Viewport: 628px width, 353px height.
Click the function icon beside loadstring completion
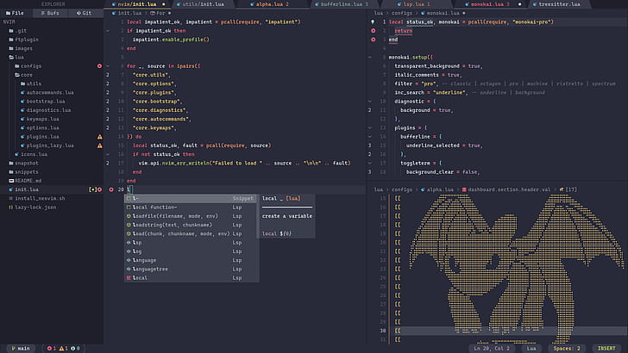[x=129, y=225]
